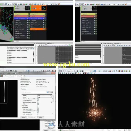Enable Global Force Mip Levels checkbox
The height and width of the screenshot is (131, 131).
click(x=38, y=99)
